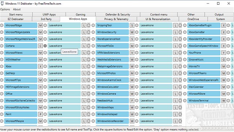Select the radio button left of SnippingTool

pyautogui.click(x=93, y=25)
